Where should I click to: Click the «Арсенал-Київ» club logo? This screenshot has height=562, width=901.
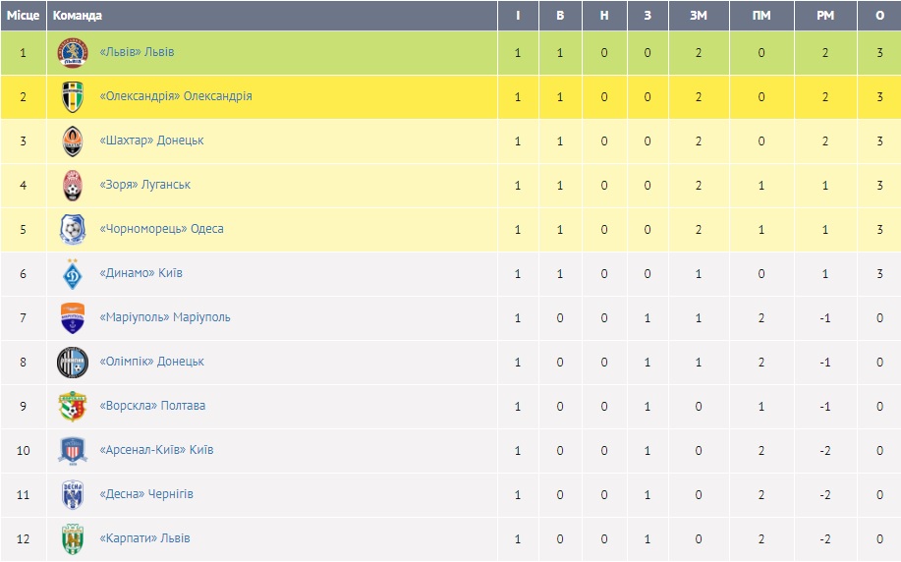tap(73, 450)
